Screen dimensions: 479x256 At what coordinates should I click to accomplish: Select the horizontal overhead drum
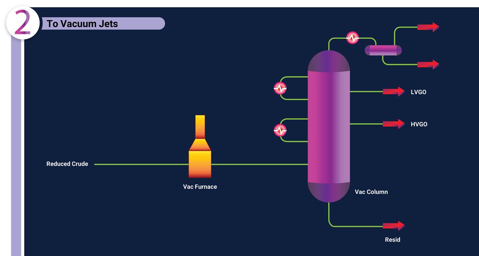(x=382, y=50)
